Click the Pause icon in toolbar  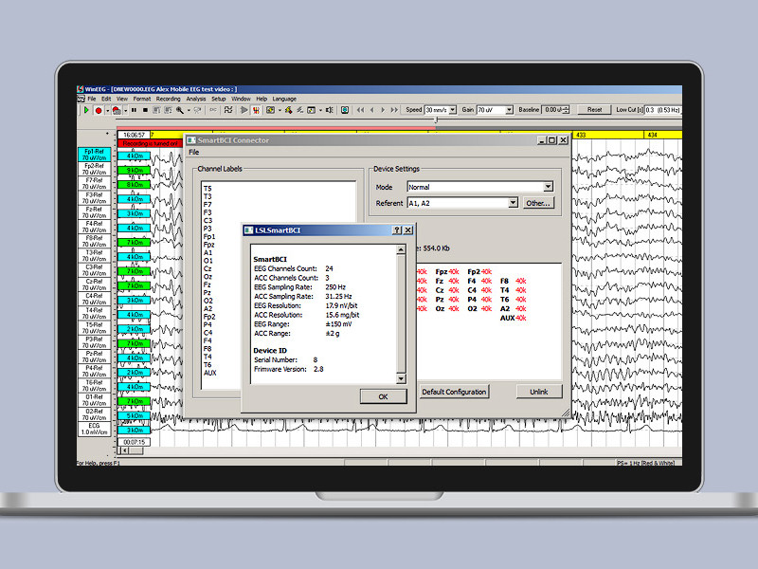click(134, 110)
